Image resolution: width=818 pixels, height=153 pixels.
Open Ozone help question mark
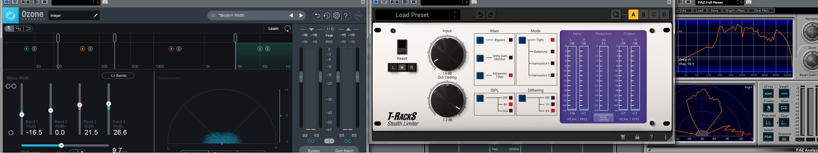click(x=346, y=15)
